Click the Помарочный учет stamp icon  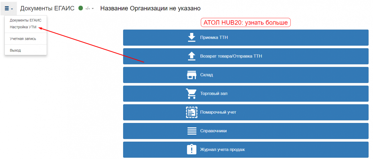click(x=191, y=112)
